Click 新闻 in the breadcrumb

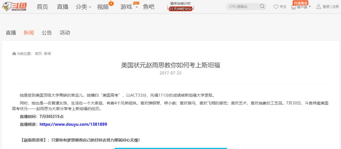tap(47, 53)
